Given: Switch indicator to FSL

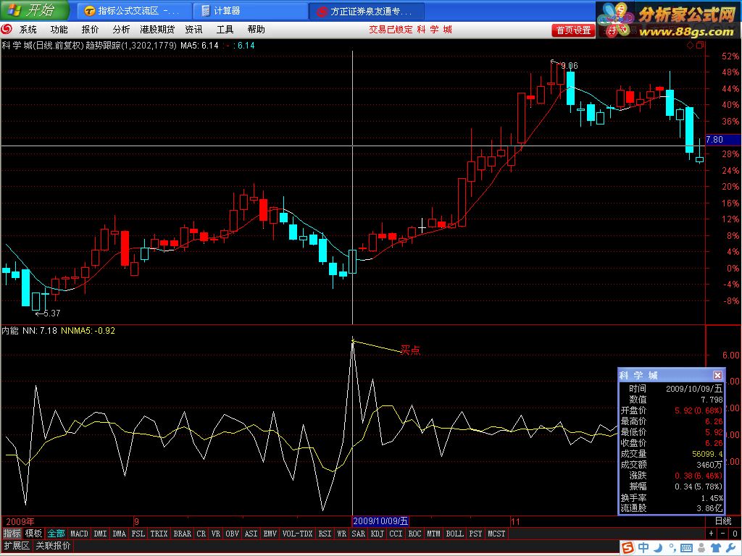Looking at the screenshot, I should (138, 534).
